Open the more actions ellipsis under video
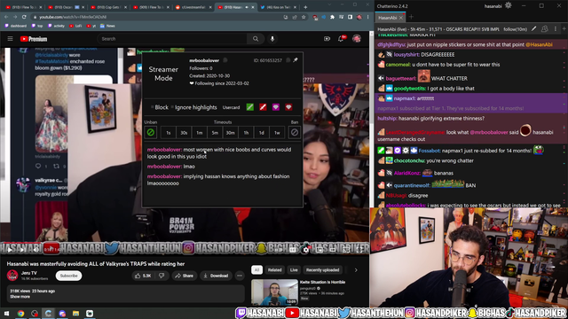The height and width of the screenshot is (319, 568). coord(240,276)
